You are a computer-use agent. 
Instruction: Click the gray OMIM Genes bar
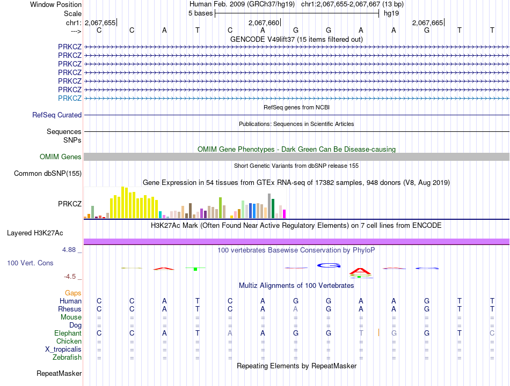point(296,157)
